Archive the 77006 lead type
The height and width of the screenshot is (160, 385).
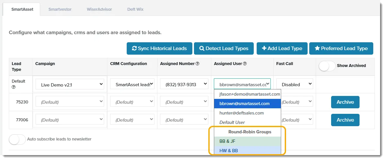[x=345, y=120]
